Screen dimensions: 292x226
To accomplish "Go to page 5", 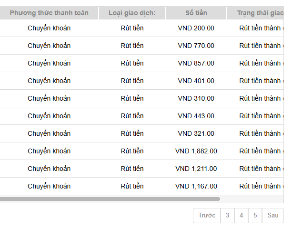I will 255,215.
